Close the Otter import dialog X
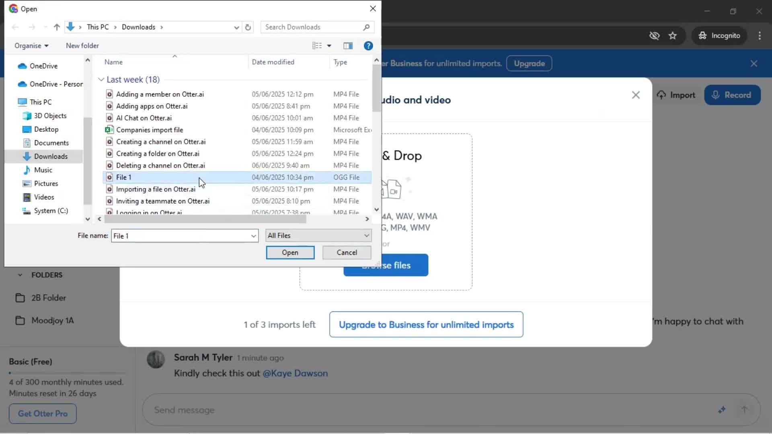The width and height of the screenshot is (772, 434). (x=635, y=95)
